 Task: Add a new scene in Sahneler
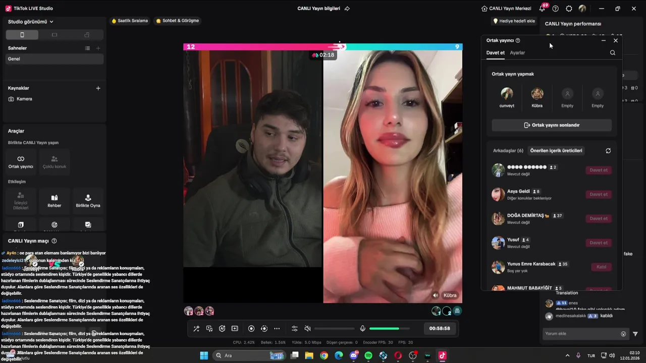point(98,48)
